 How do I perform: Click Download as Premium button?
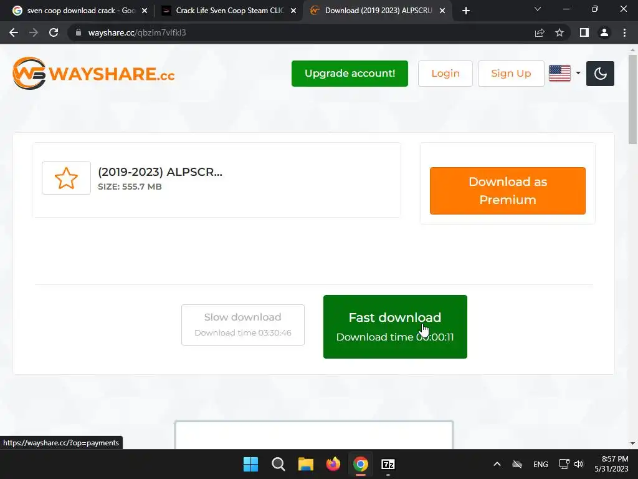[x=507, y=191]
